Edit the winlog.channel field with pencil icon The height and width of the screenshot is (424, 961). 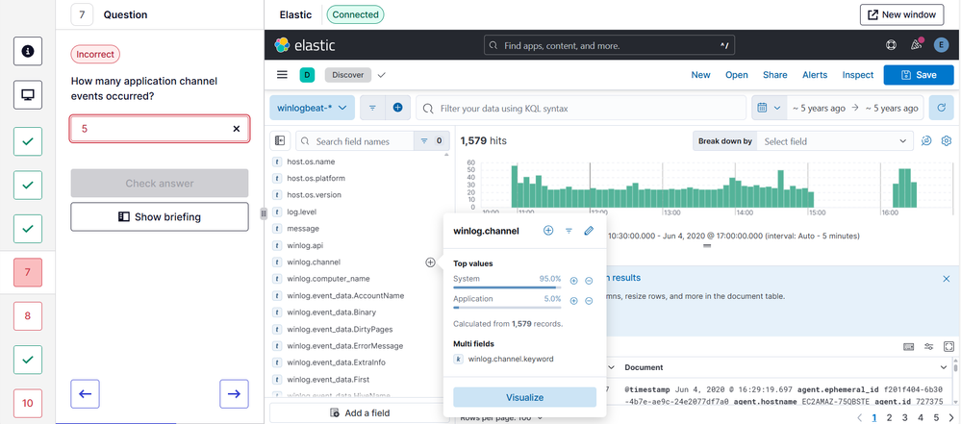click(x=589, y=231)
